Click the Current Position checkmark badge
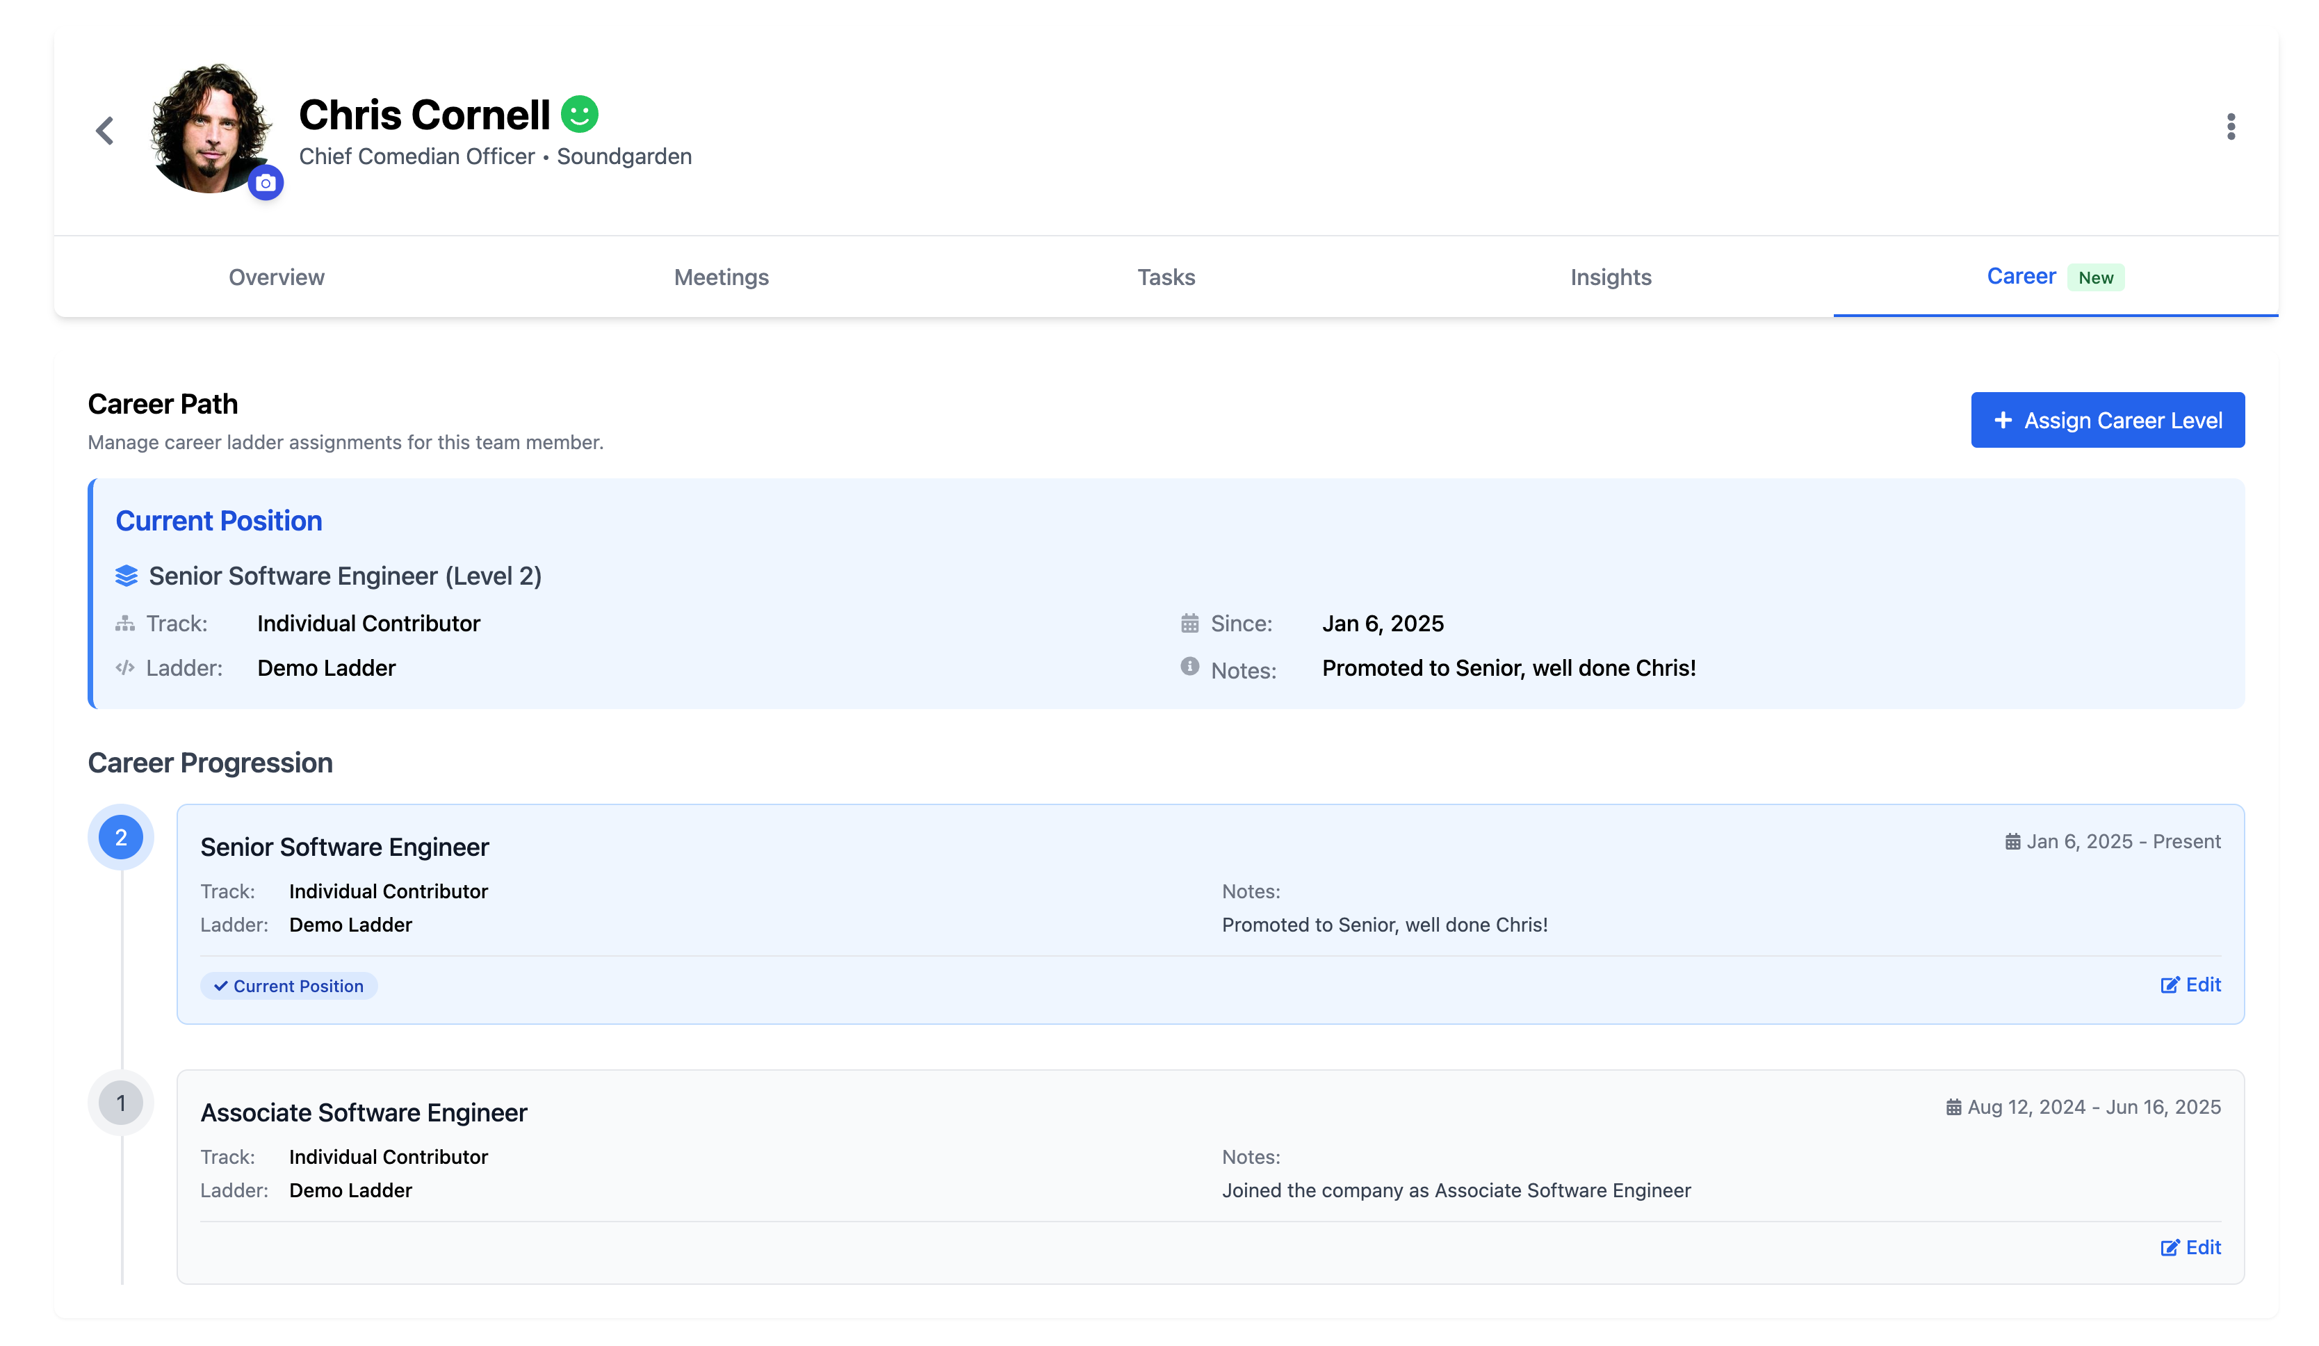This screenshot has height=1346, width=2319. [289, 985]
